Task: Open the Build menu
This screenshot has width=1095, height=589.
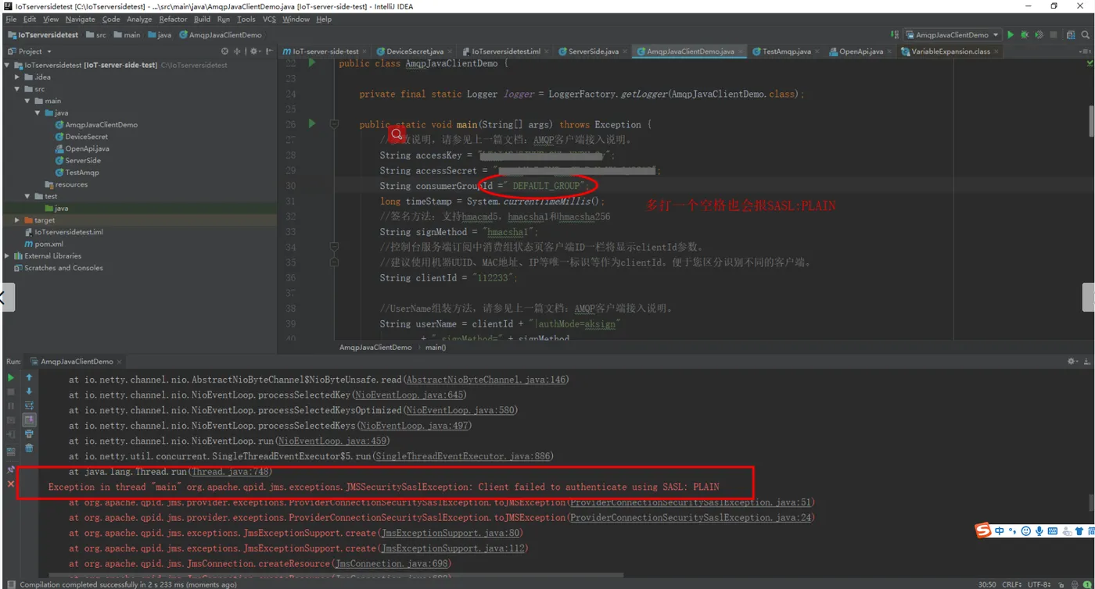Action: 202,20
